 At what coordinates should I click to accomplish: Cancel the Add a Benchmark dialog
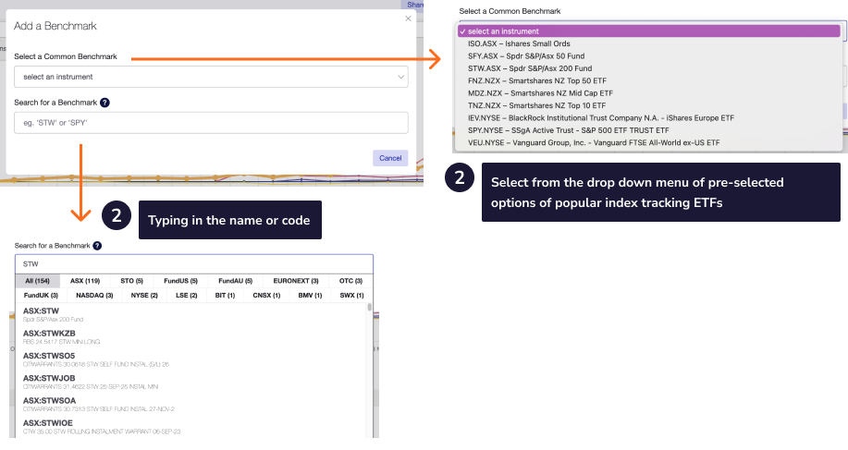390,158
